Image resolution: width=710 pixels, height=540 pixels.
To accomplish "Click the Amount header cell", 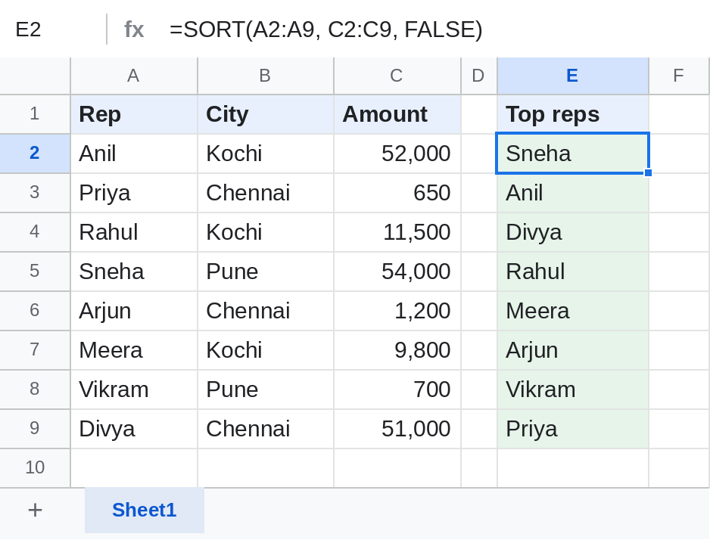I will pos(397,114).
